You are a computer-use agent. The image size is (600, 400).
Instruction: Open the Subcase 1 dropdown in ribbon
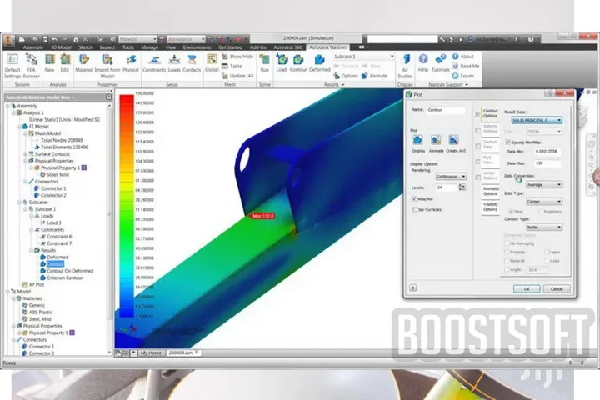pos(363,57)
